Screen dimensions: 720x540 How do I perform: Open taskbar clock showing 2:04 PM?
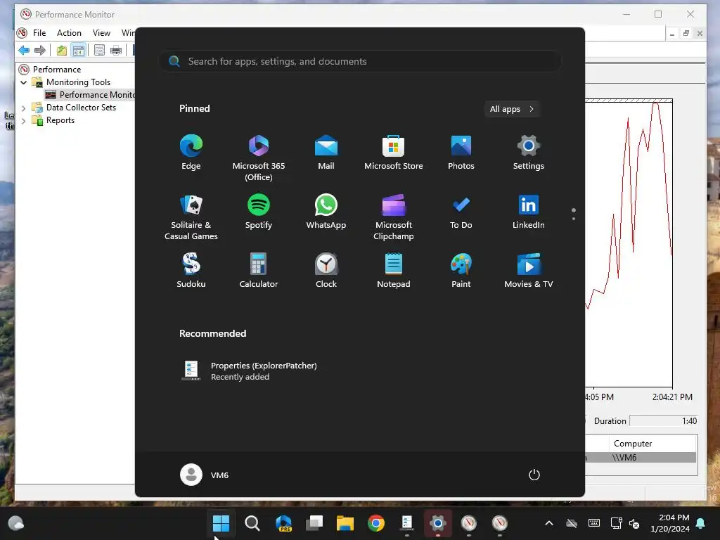670,523
